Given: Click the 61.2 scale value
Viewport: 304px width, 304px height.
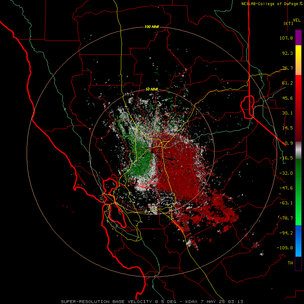Looking at the screenshot, I should pyautogui.click(x=287, y=83).
